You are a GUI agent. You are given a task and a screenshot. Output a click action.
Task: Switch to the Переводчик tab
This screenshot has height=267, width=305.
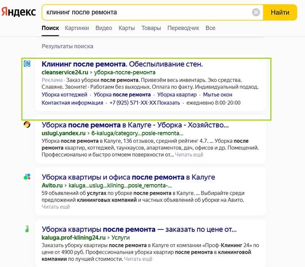183,28
